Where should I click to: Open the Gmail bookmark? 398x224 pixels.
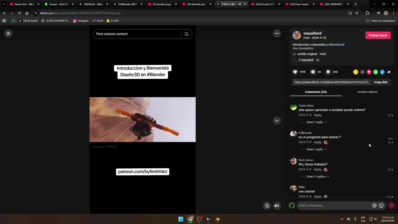click(x=98, y=21)
